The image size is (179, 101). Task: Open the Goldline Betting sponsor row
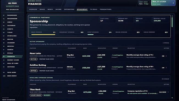click(99, 68)
